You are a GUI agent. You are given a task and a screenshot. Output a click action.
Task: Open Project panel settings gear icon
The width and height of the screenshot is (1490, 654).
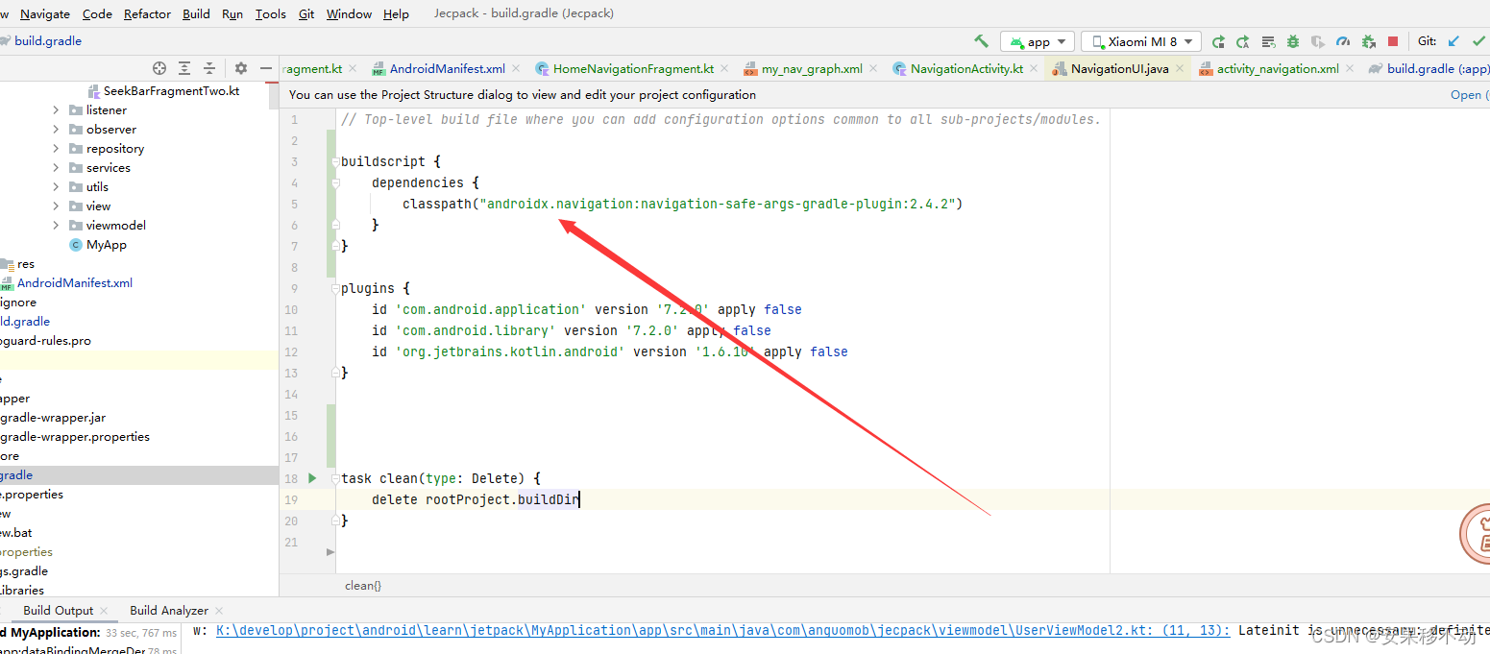(241, 68)
